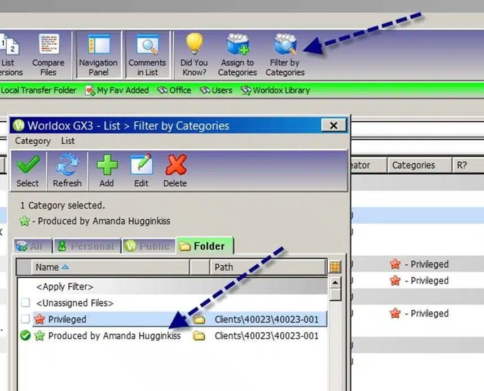Toggle the Navigation Panel button

pyautogui.click(x=99, y=55)
